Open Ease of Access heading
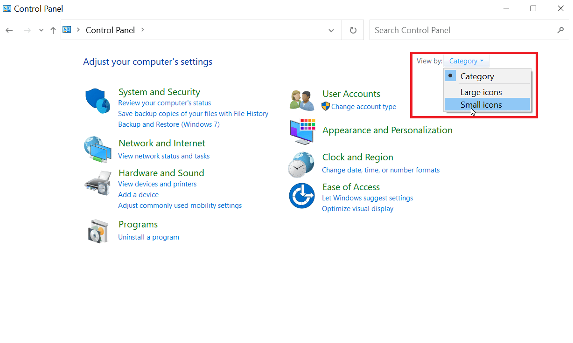The height and width of the screenshot is (343, 573). tap(351, 187)
